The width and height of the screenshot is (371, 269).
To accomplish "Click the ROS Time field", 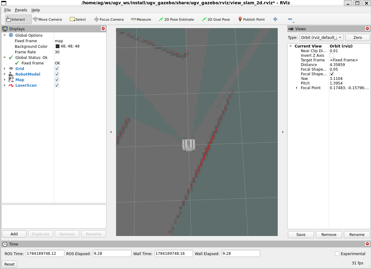I will (x=45, y=254).
